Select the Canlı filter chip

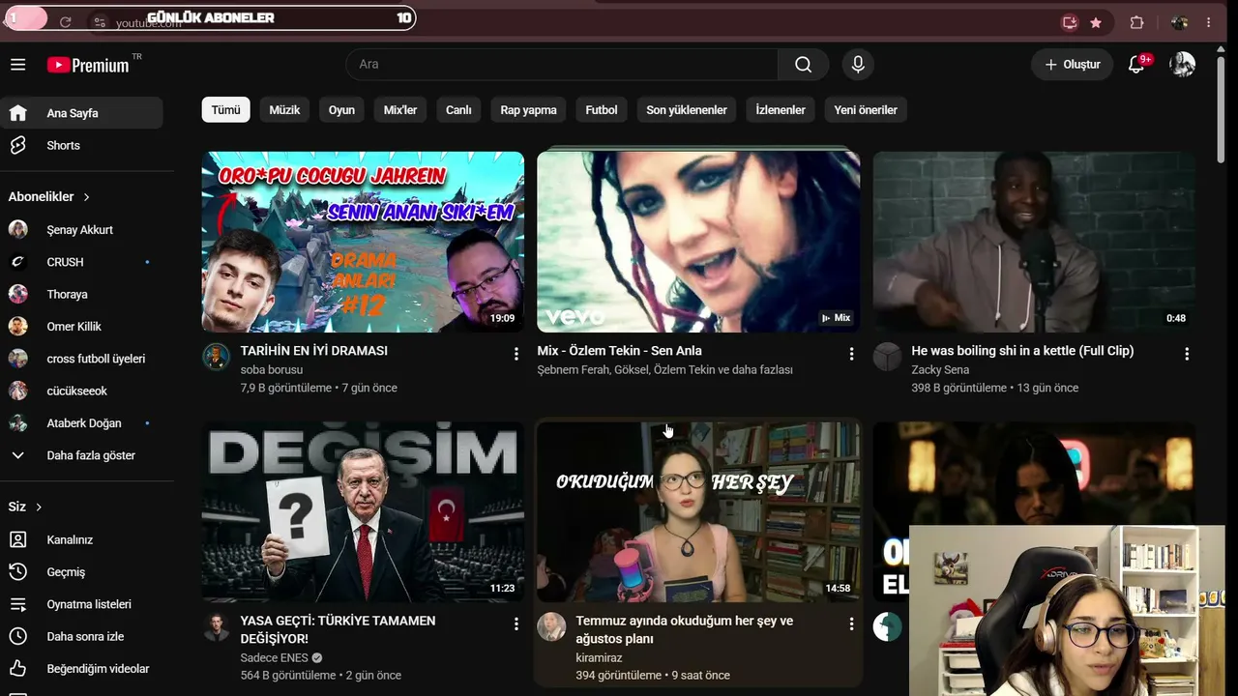[458, 110]
